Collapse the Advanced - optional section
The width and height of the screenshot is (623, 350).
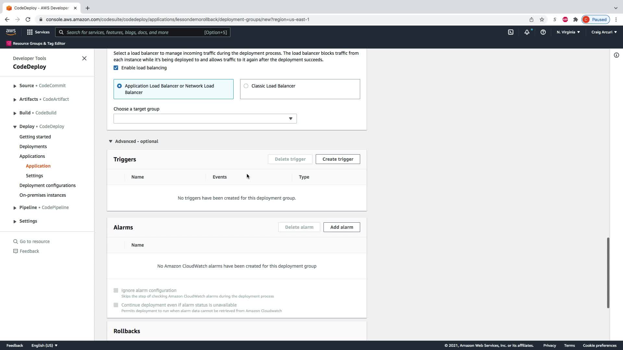pyautogui.click(x=111, y=141)
